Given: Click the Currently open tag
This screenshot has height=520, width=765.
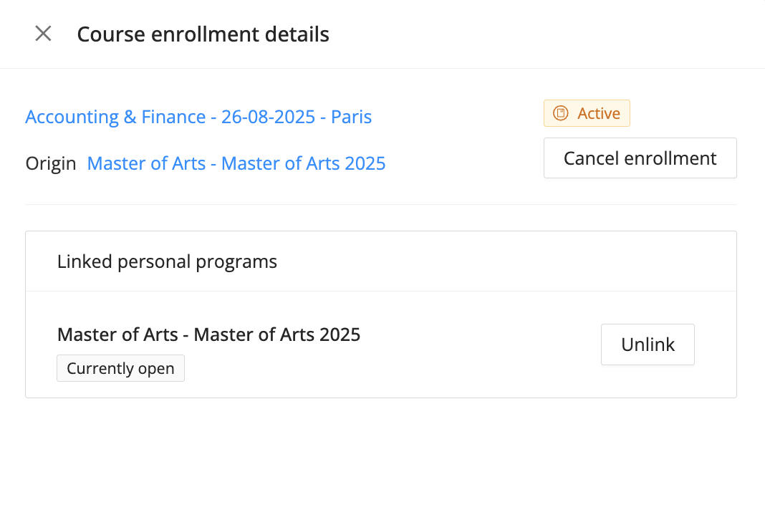Looking at the screenshot, I should [x=120, y=368].
